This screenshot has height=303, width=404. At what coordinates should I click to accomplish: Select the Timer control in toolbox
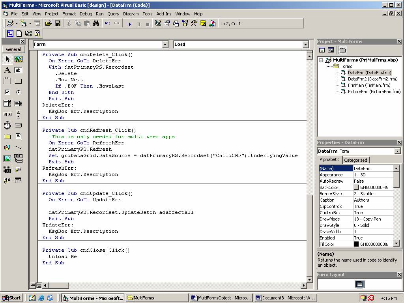(7, 125)
